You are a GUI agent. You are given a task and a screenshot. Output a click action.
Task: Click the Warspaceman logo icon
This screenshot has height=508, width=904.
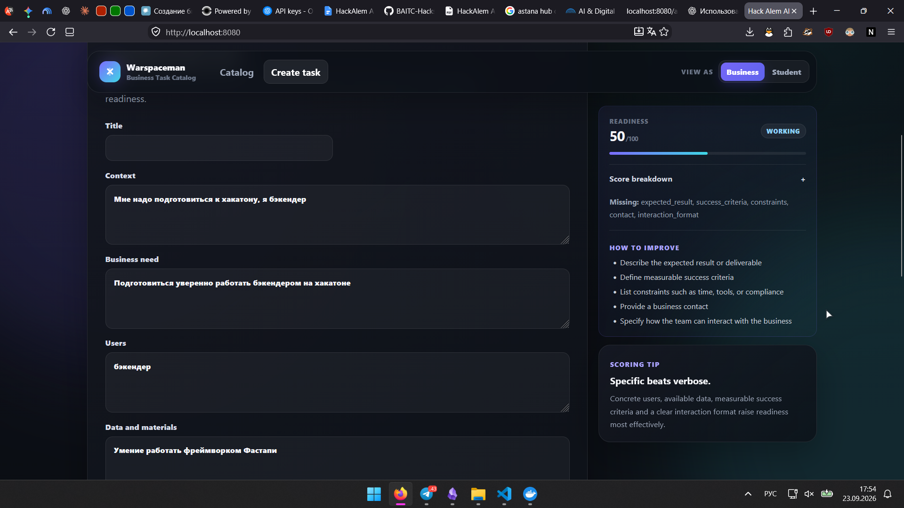click(110, 72)
